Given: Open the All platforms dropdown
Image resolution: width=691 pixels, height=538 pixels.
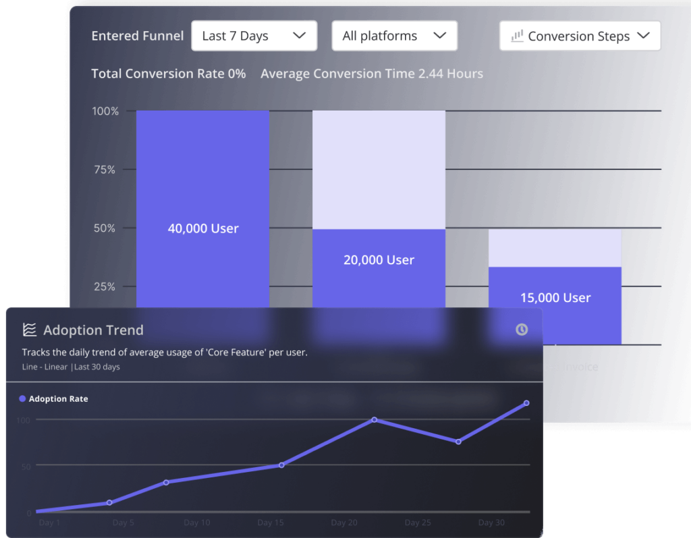Looking at the screenshot, I should 394,36.
